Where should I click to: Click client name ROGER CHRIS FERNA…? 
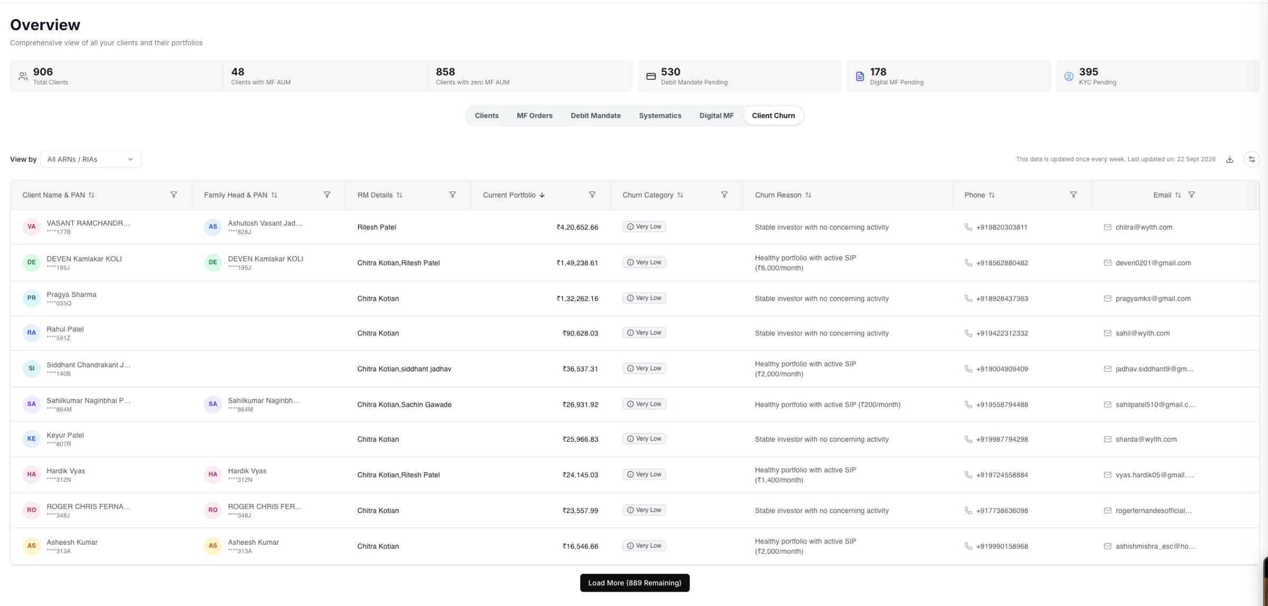pos(88,507)
